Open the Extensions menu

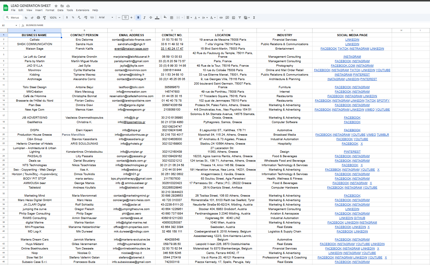point(83,10)
